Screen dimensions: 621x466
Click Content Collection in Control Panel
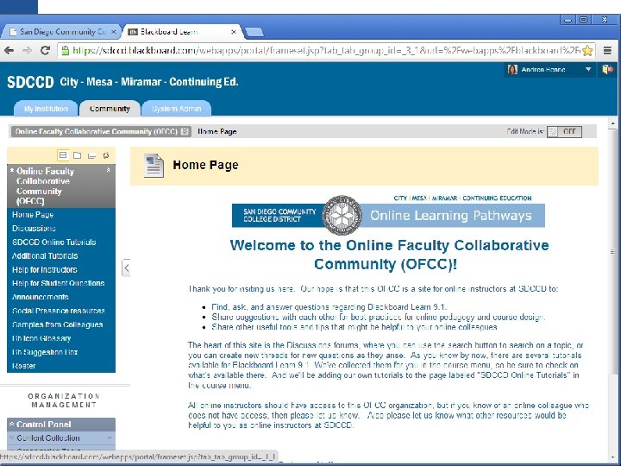48,438
